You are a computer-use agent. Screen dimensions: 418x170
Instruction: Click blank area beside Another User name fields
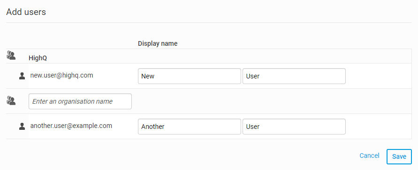tap(379, 127)
